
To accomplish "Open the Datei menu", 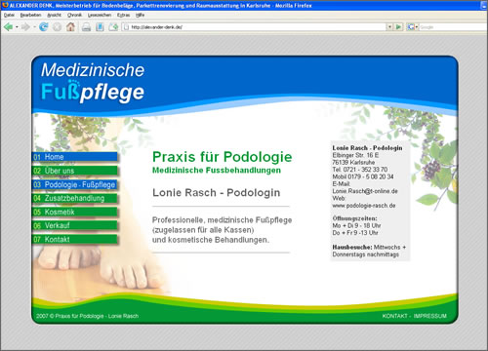I will point(9,15).
